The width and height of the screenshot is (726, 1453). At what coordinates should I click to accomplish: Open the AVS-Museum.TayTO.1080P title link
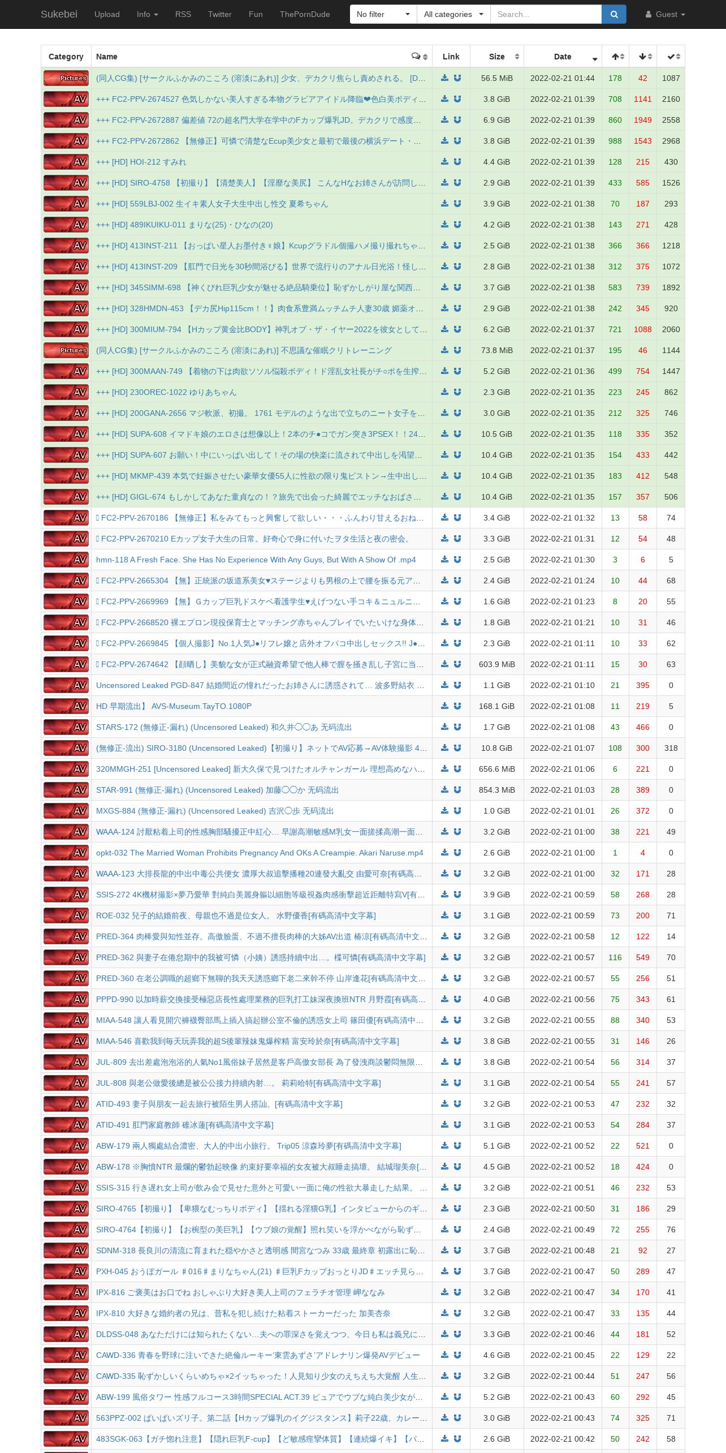(174, 706)
